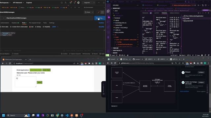
Task: Select the binary body type
Action: click(38, 27)
